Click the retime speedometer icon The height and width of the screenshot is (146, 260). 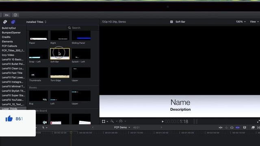121,121
